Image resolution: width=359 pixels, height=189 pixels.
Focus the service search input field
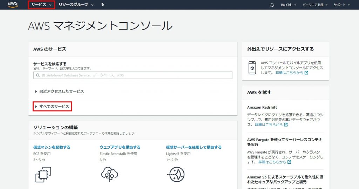coord(133,75)
